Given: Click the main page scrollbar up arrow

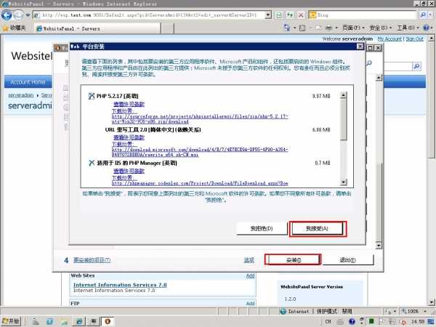Looking at the screenshot, I should [x=431, y=38].
